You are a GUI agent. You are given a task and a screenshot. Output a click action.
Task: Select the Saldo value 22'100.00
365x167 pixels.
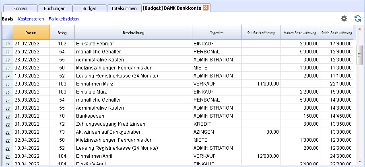pyautogui.click(x=336, y=84)
